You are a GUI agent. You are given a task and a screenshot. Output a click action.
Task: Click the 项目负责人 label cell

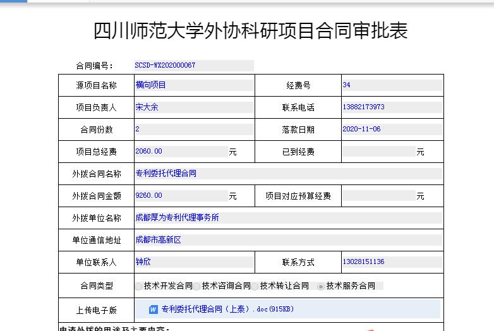click(x=97, y=107)
